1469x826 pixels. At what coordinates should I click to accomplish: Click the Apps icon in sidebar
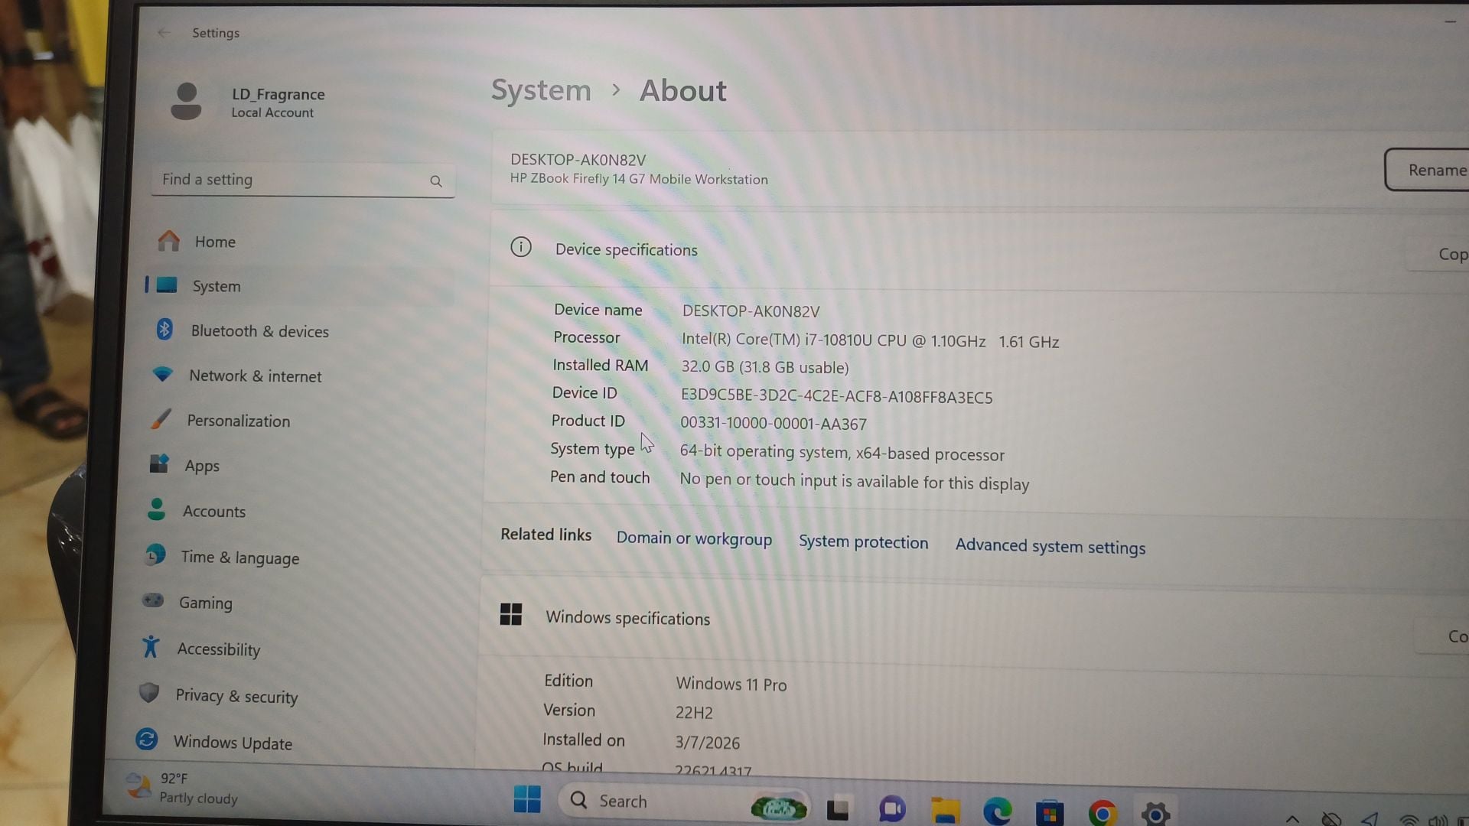pyautogui.click(x=158, y=463)
